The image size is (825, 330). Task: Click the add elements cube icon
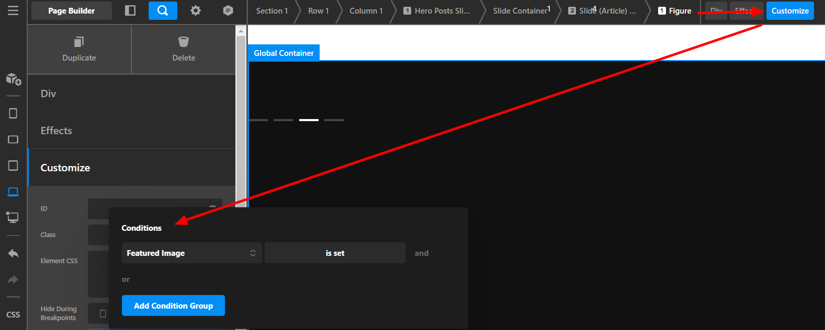point(13,79)
